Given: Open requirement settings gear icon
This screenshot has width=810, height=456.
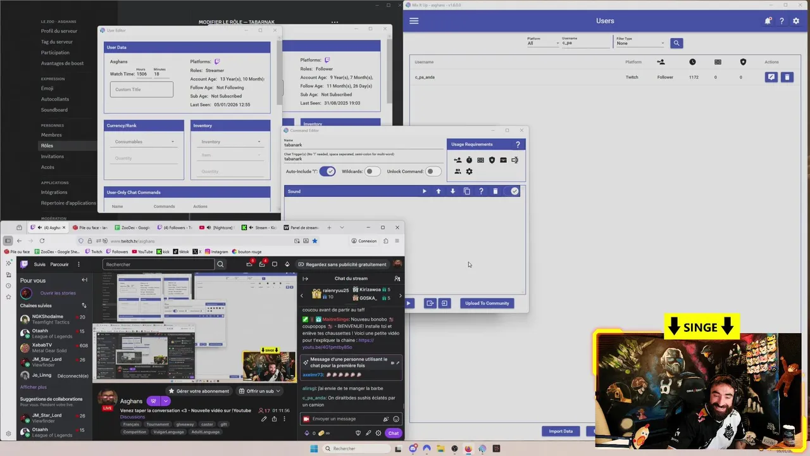Looking at the screenshot, I should click(469, 172).
